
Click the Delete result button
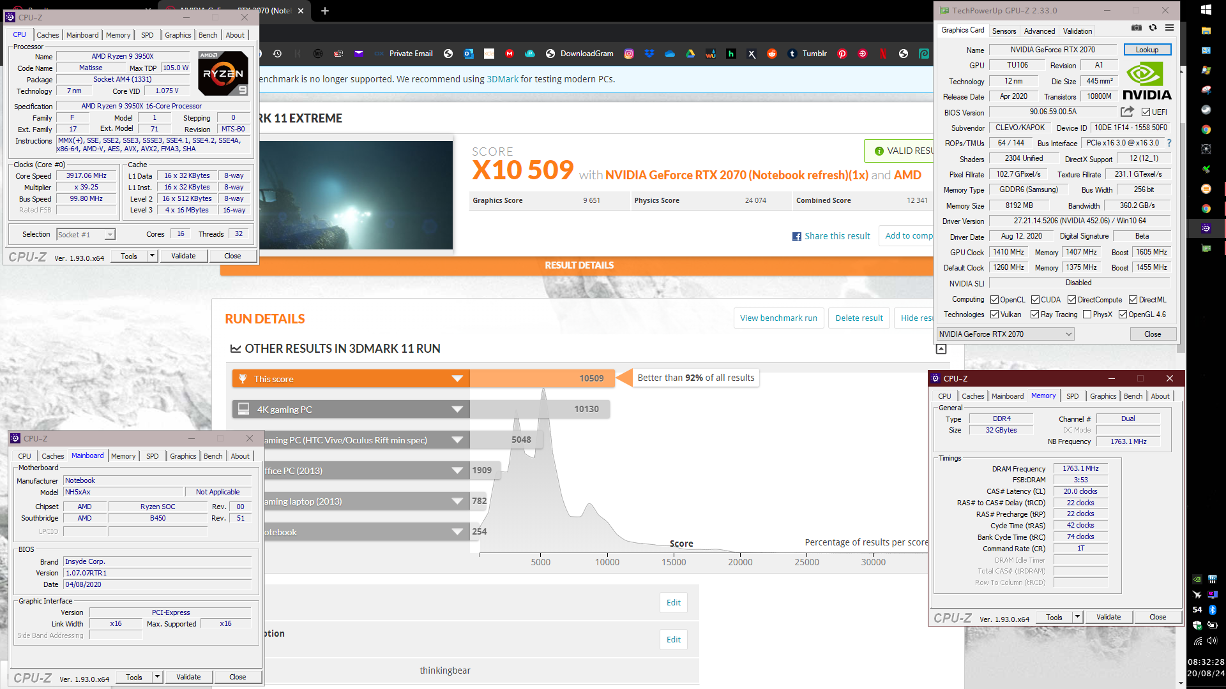tap(859, 318)
